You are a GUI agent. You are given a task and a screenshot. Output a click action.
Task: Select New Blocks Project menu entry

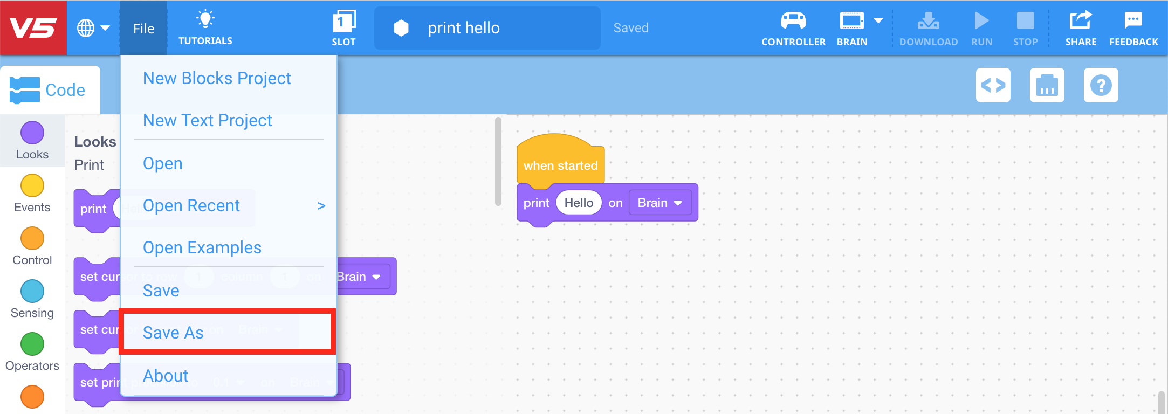217,78
